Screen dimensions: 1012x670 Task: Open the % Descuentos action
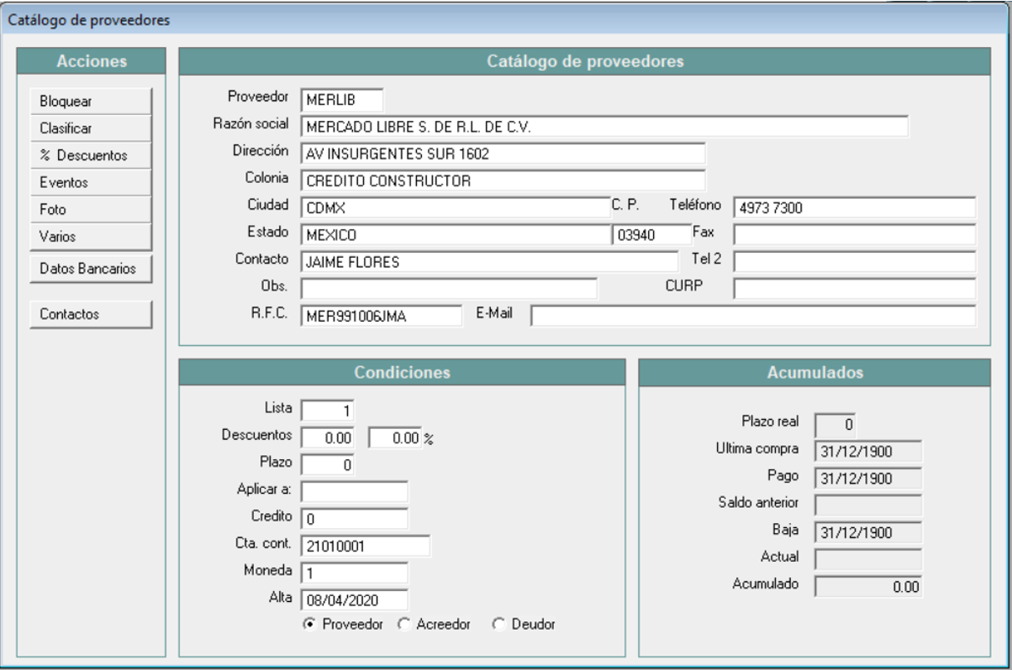tap(91, 155)
